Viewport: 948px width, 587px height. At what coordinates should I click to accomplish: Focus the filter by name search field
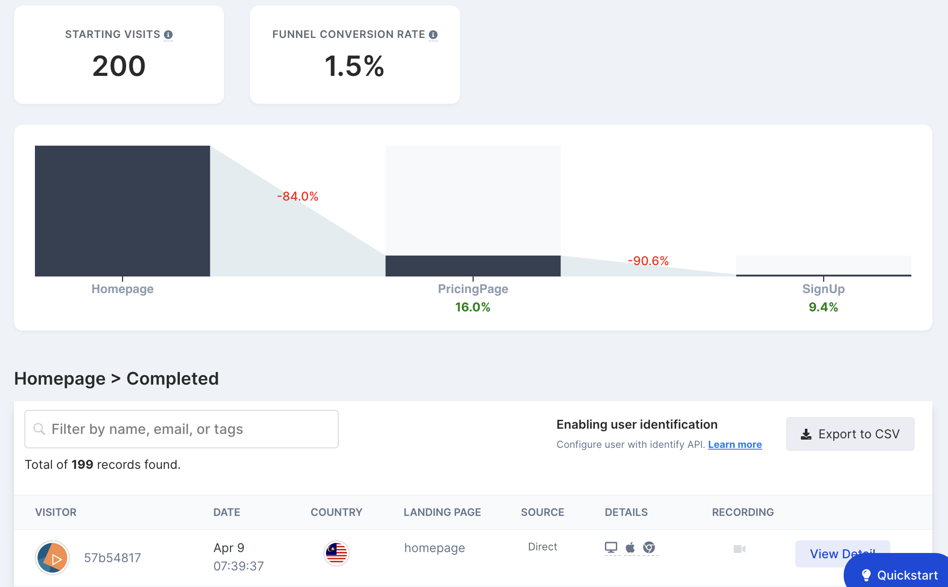tap(182, 429)
